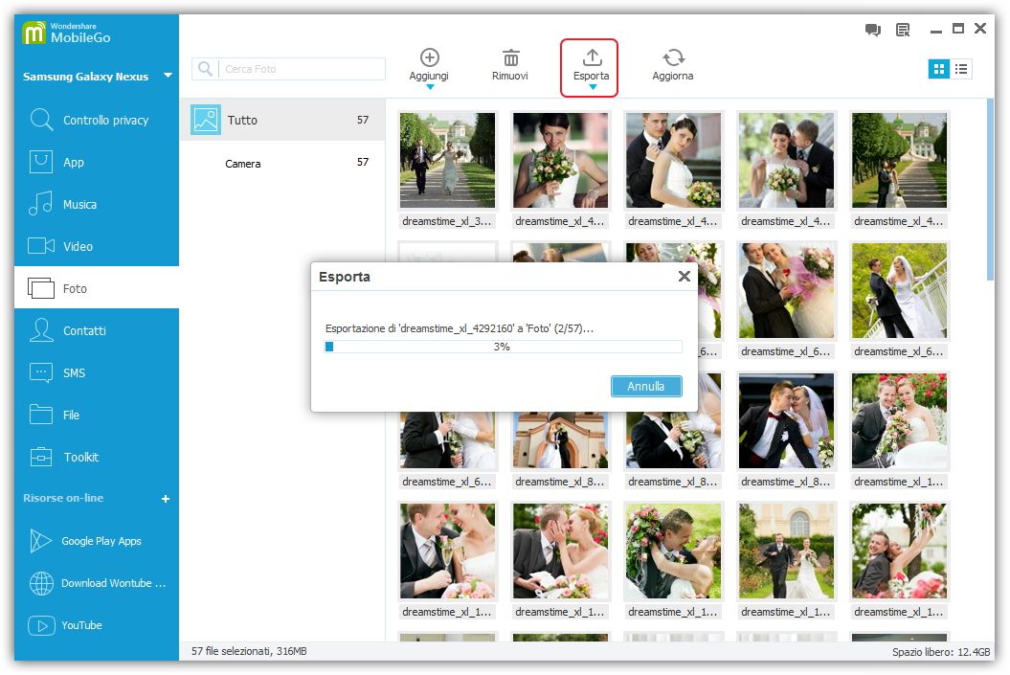Image resolution: width=1010 pixels, height=675 pixels.
Task: Click the search magnifier icon
Action: click(x=205, y=68)
